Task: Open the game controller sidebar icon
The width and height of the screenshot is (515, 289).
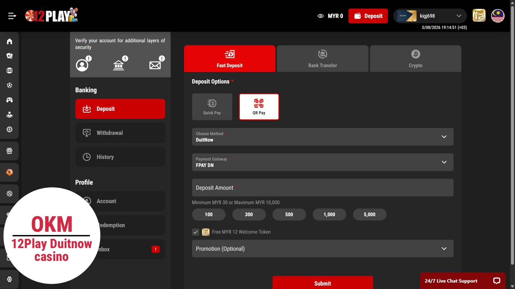Action: pyautogui.click(x=10, y=100)
